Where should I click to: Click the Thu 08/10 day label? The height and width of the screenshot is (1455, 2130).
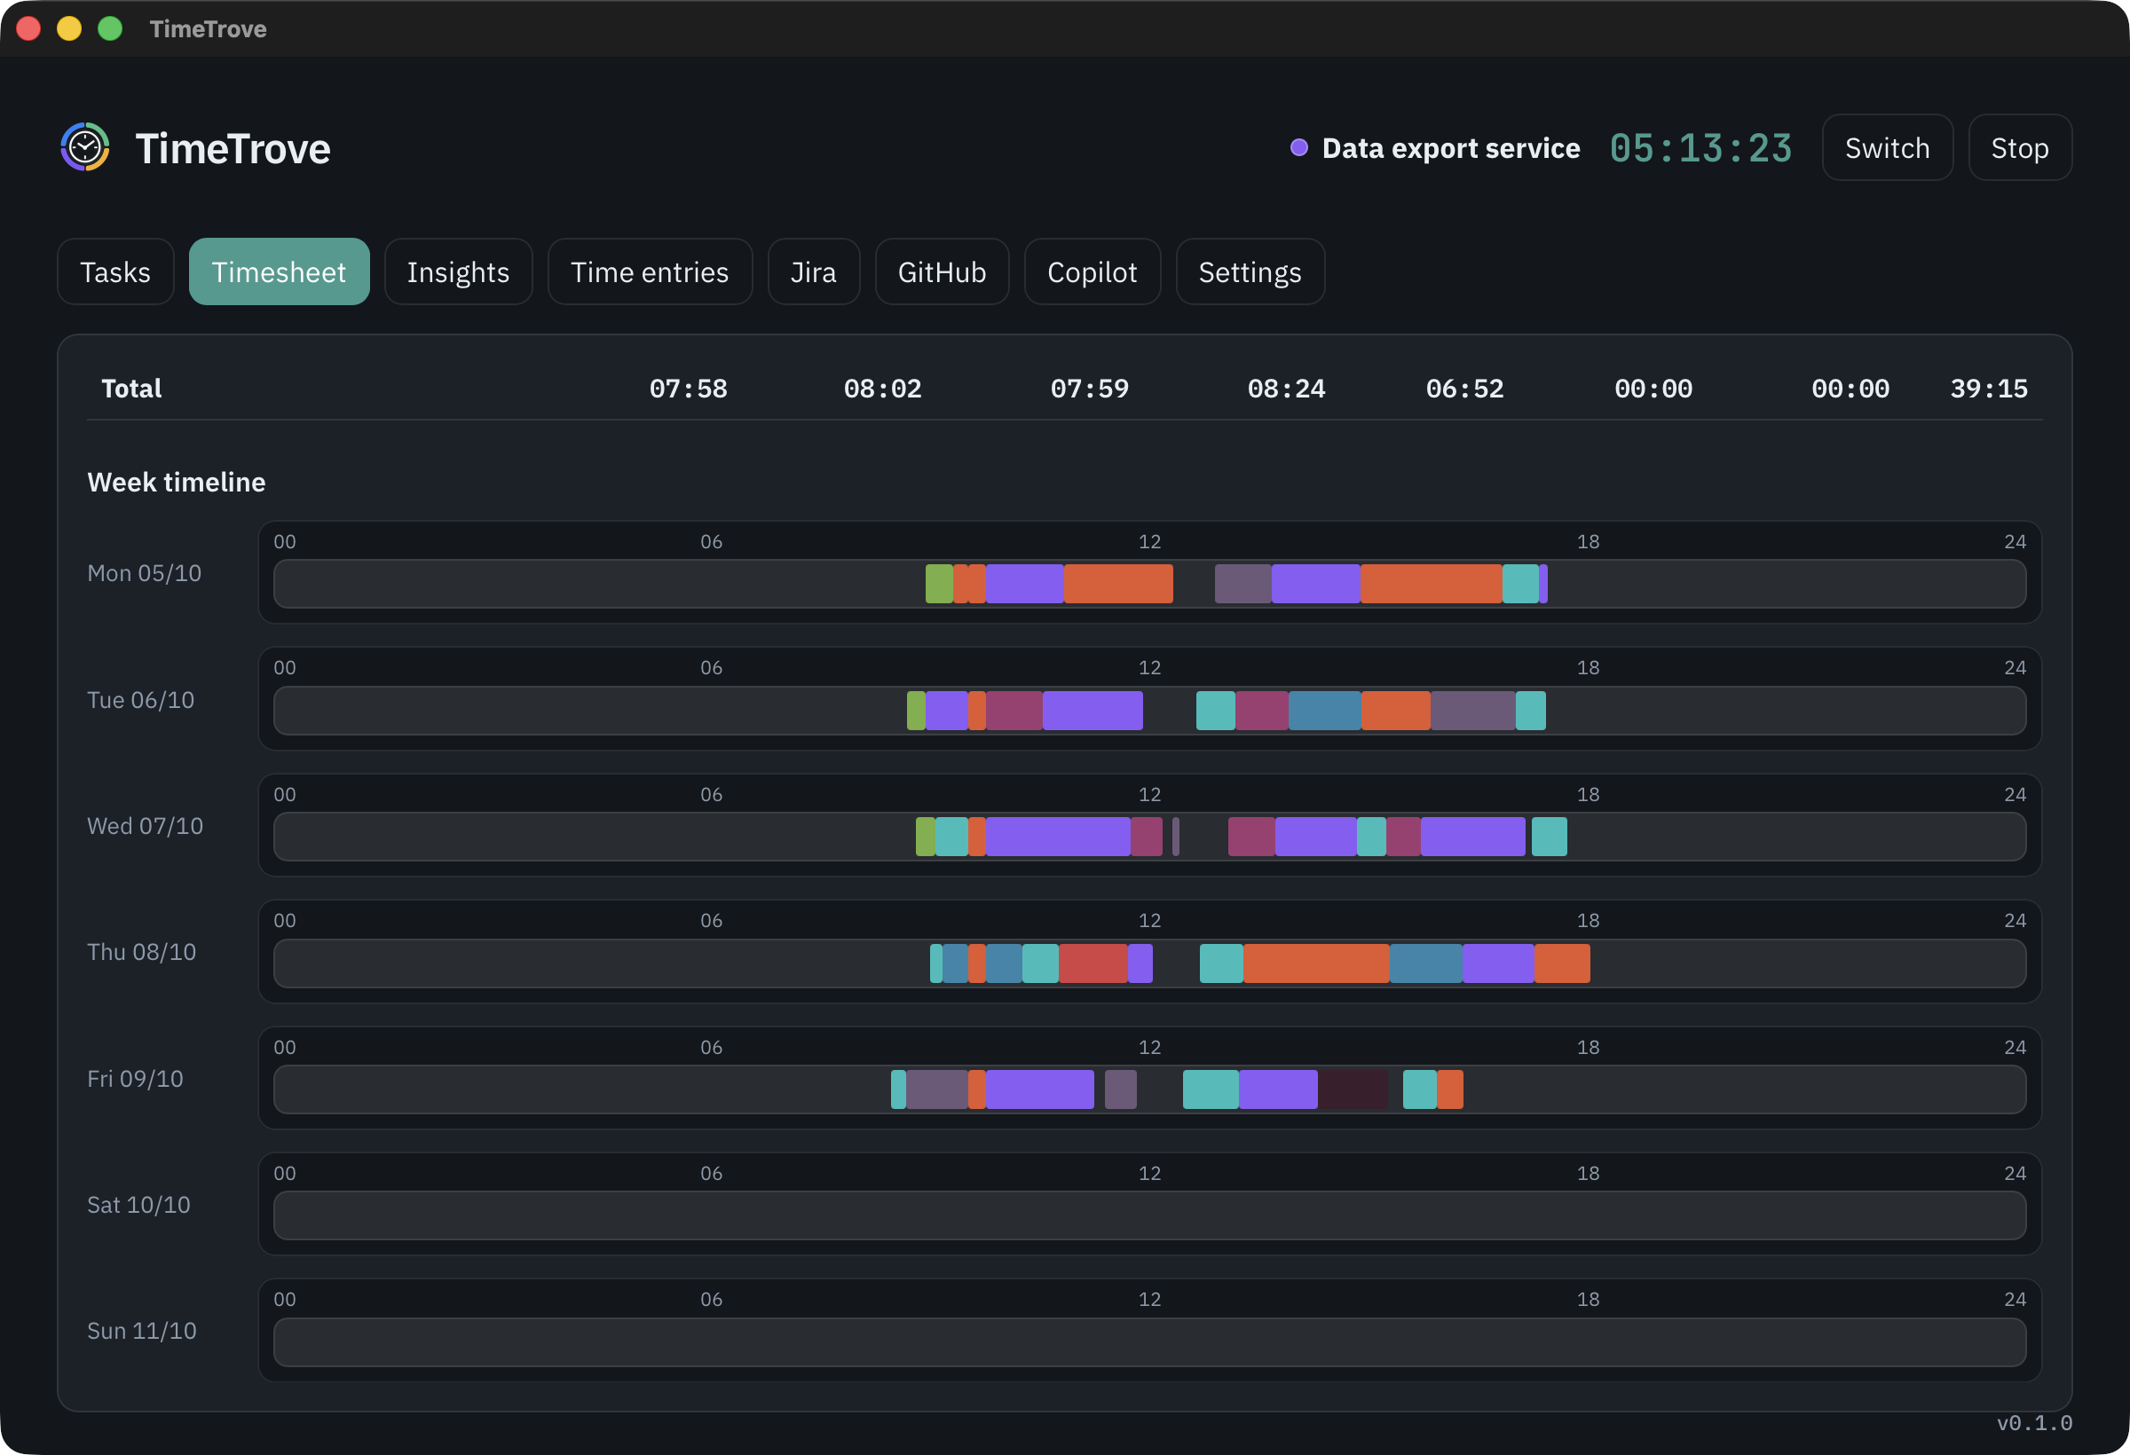pyautogui.click(x=141, y=952)
